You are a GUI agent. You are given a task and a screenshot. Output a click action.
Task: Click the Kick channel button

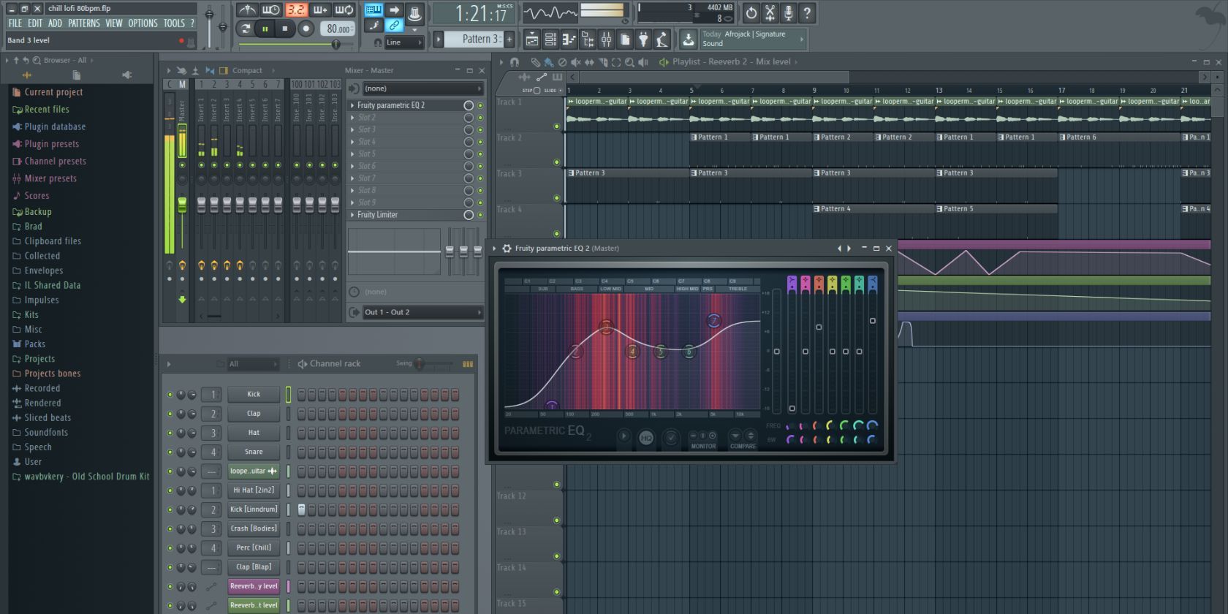coord(254,395)
